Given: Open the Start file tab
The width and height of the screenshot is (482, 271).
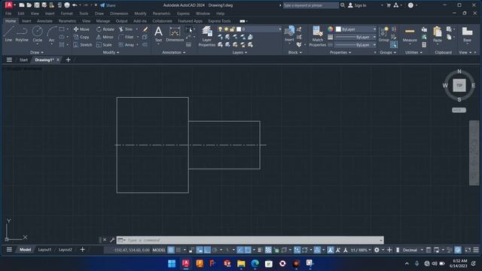Looking at the screenshot, I should (23, 60).
